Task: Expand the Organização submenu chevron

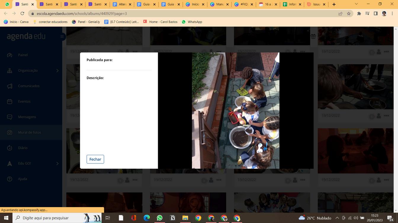Action: coord(57,70)
